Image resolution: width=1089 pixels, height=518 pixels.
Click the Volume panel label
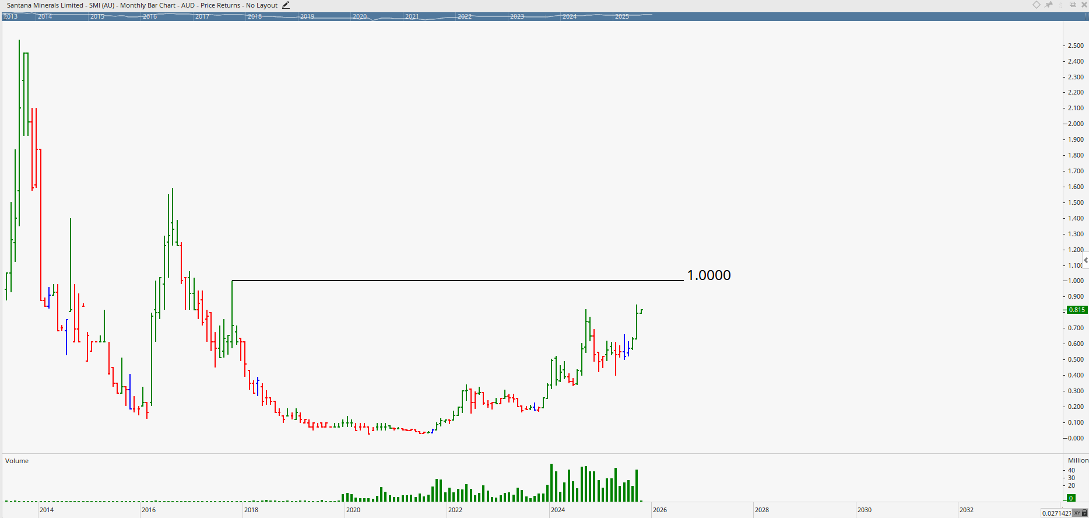[17, 461]
